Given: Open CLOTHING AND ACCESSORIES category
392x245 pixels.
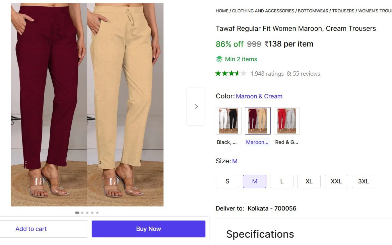Looking at the screenshot, I should (x=263, y=11).
